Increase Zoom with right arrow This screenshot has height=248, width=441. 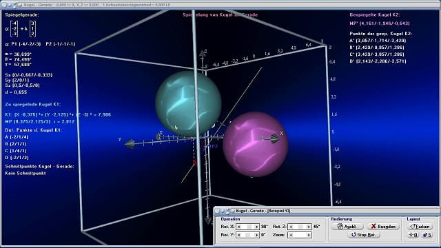[309, 235]
